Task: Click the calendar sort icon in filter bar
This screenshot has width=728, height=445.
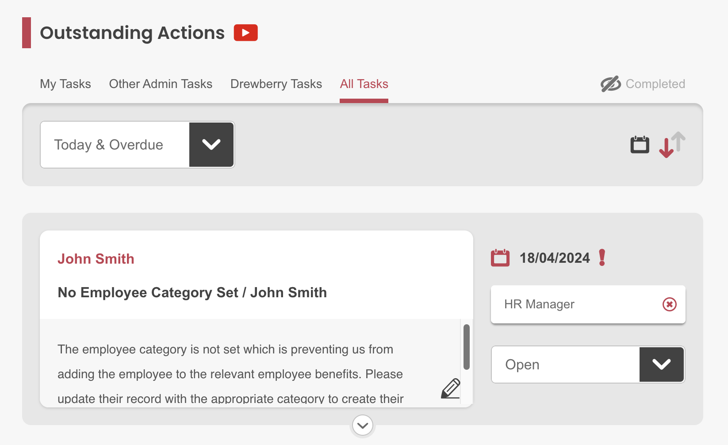Action: [640, 145]
